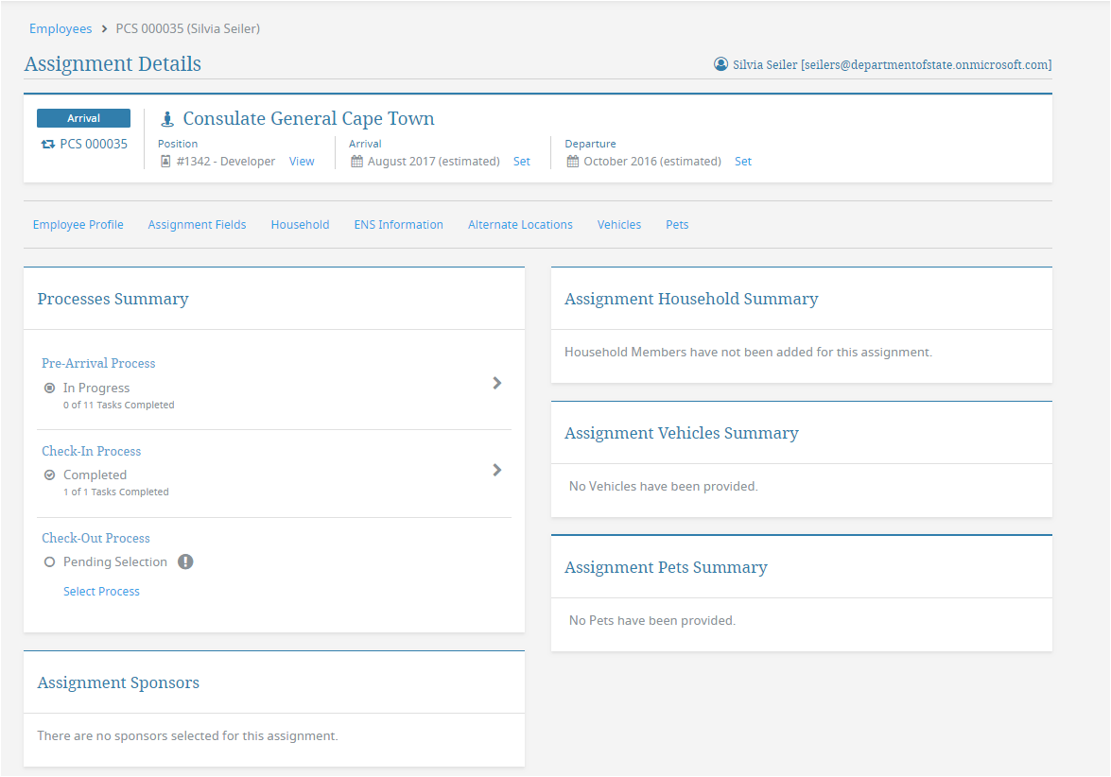Click the exclamation warning icon next to Pending Selection
1111x777 pixels.
185,561
